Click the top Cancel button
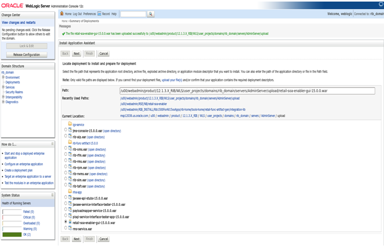Screen dimensions: 384x246 pos(104,53)
